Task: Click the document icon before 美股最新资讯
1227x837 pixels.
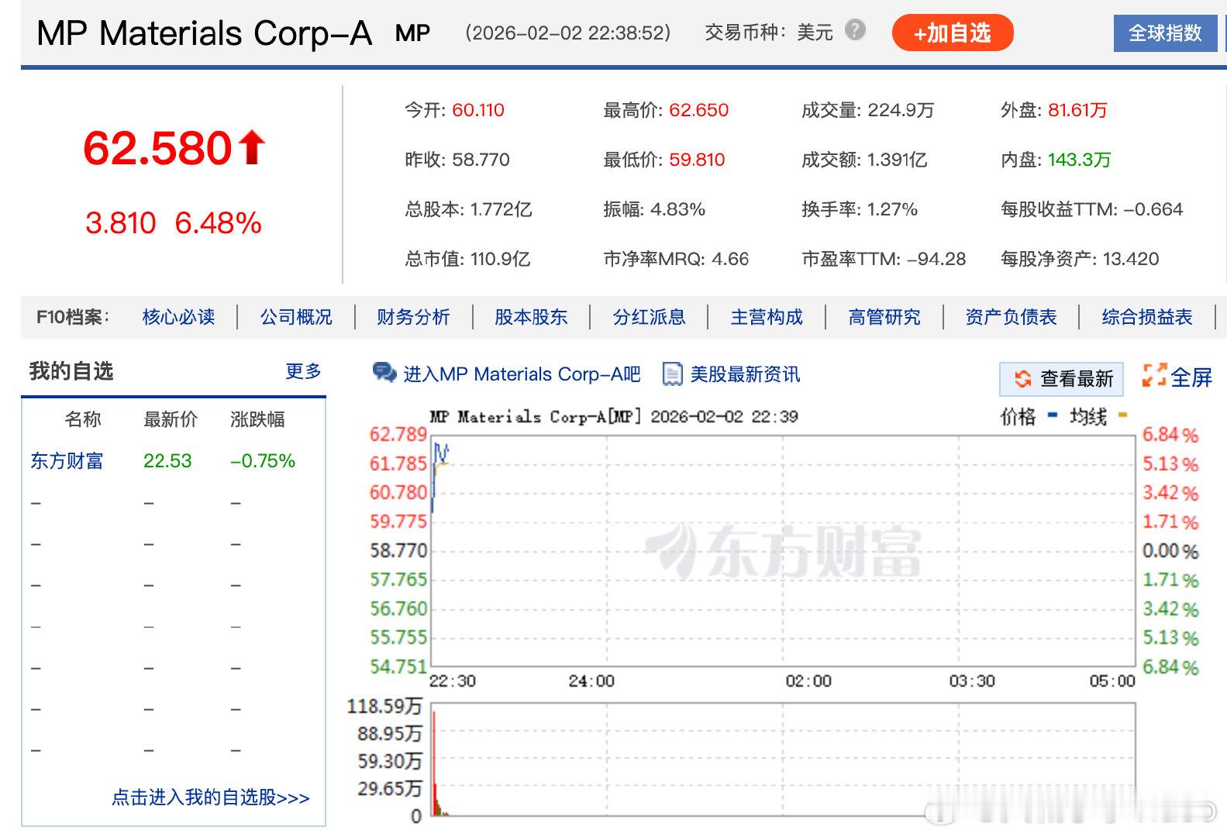Action: pos(672,374)
